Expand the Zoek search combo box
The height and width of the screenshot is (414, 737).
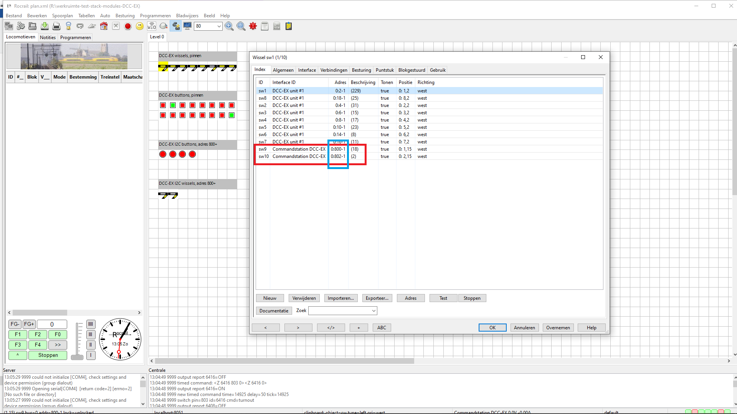pos(373,311)
